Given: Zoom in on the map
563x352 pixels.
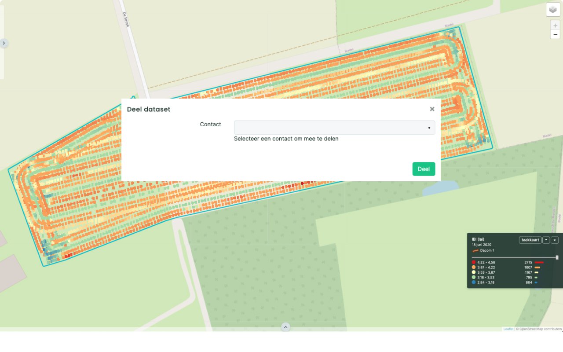Looking at the screenshot, I should pos(555,26).
